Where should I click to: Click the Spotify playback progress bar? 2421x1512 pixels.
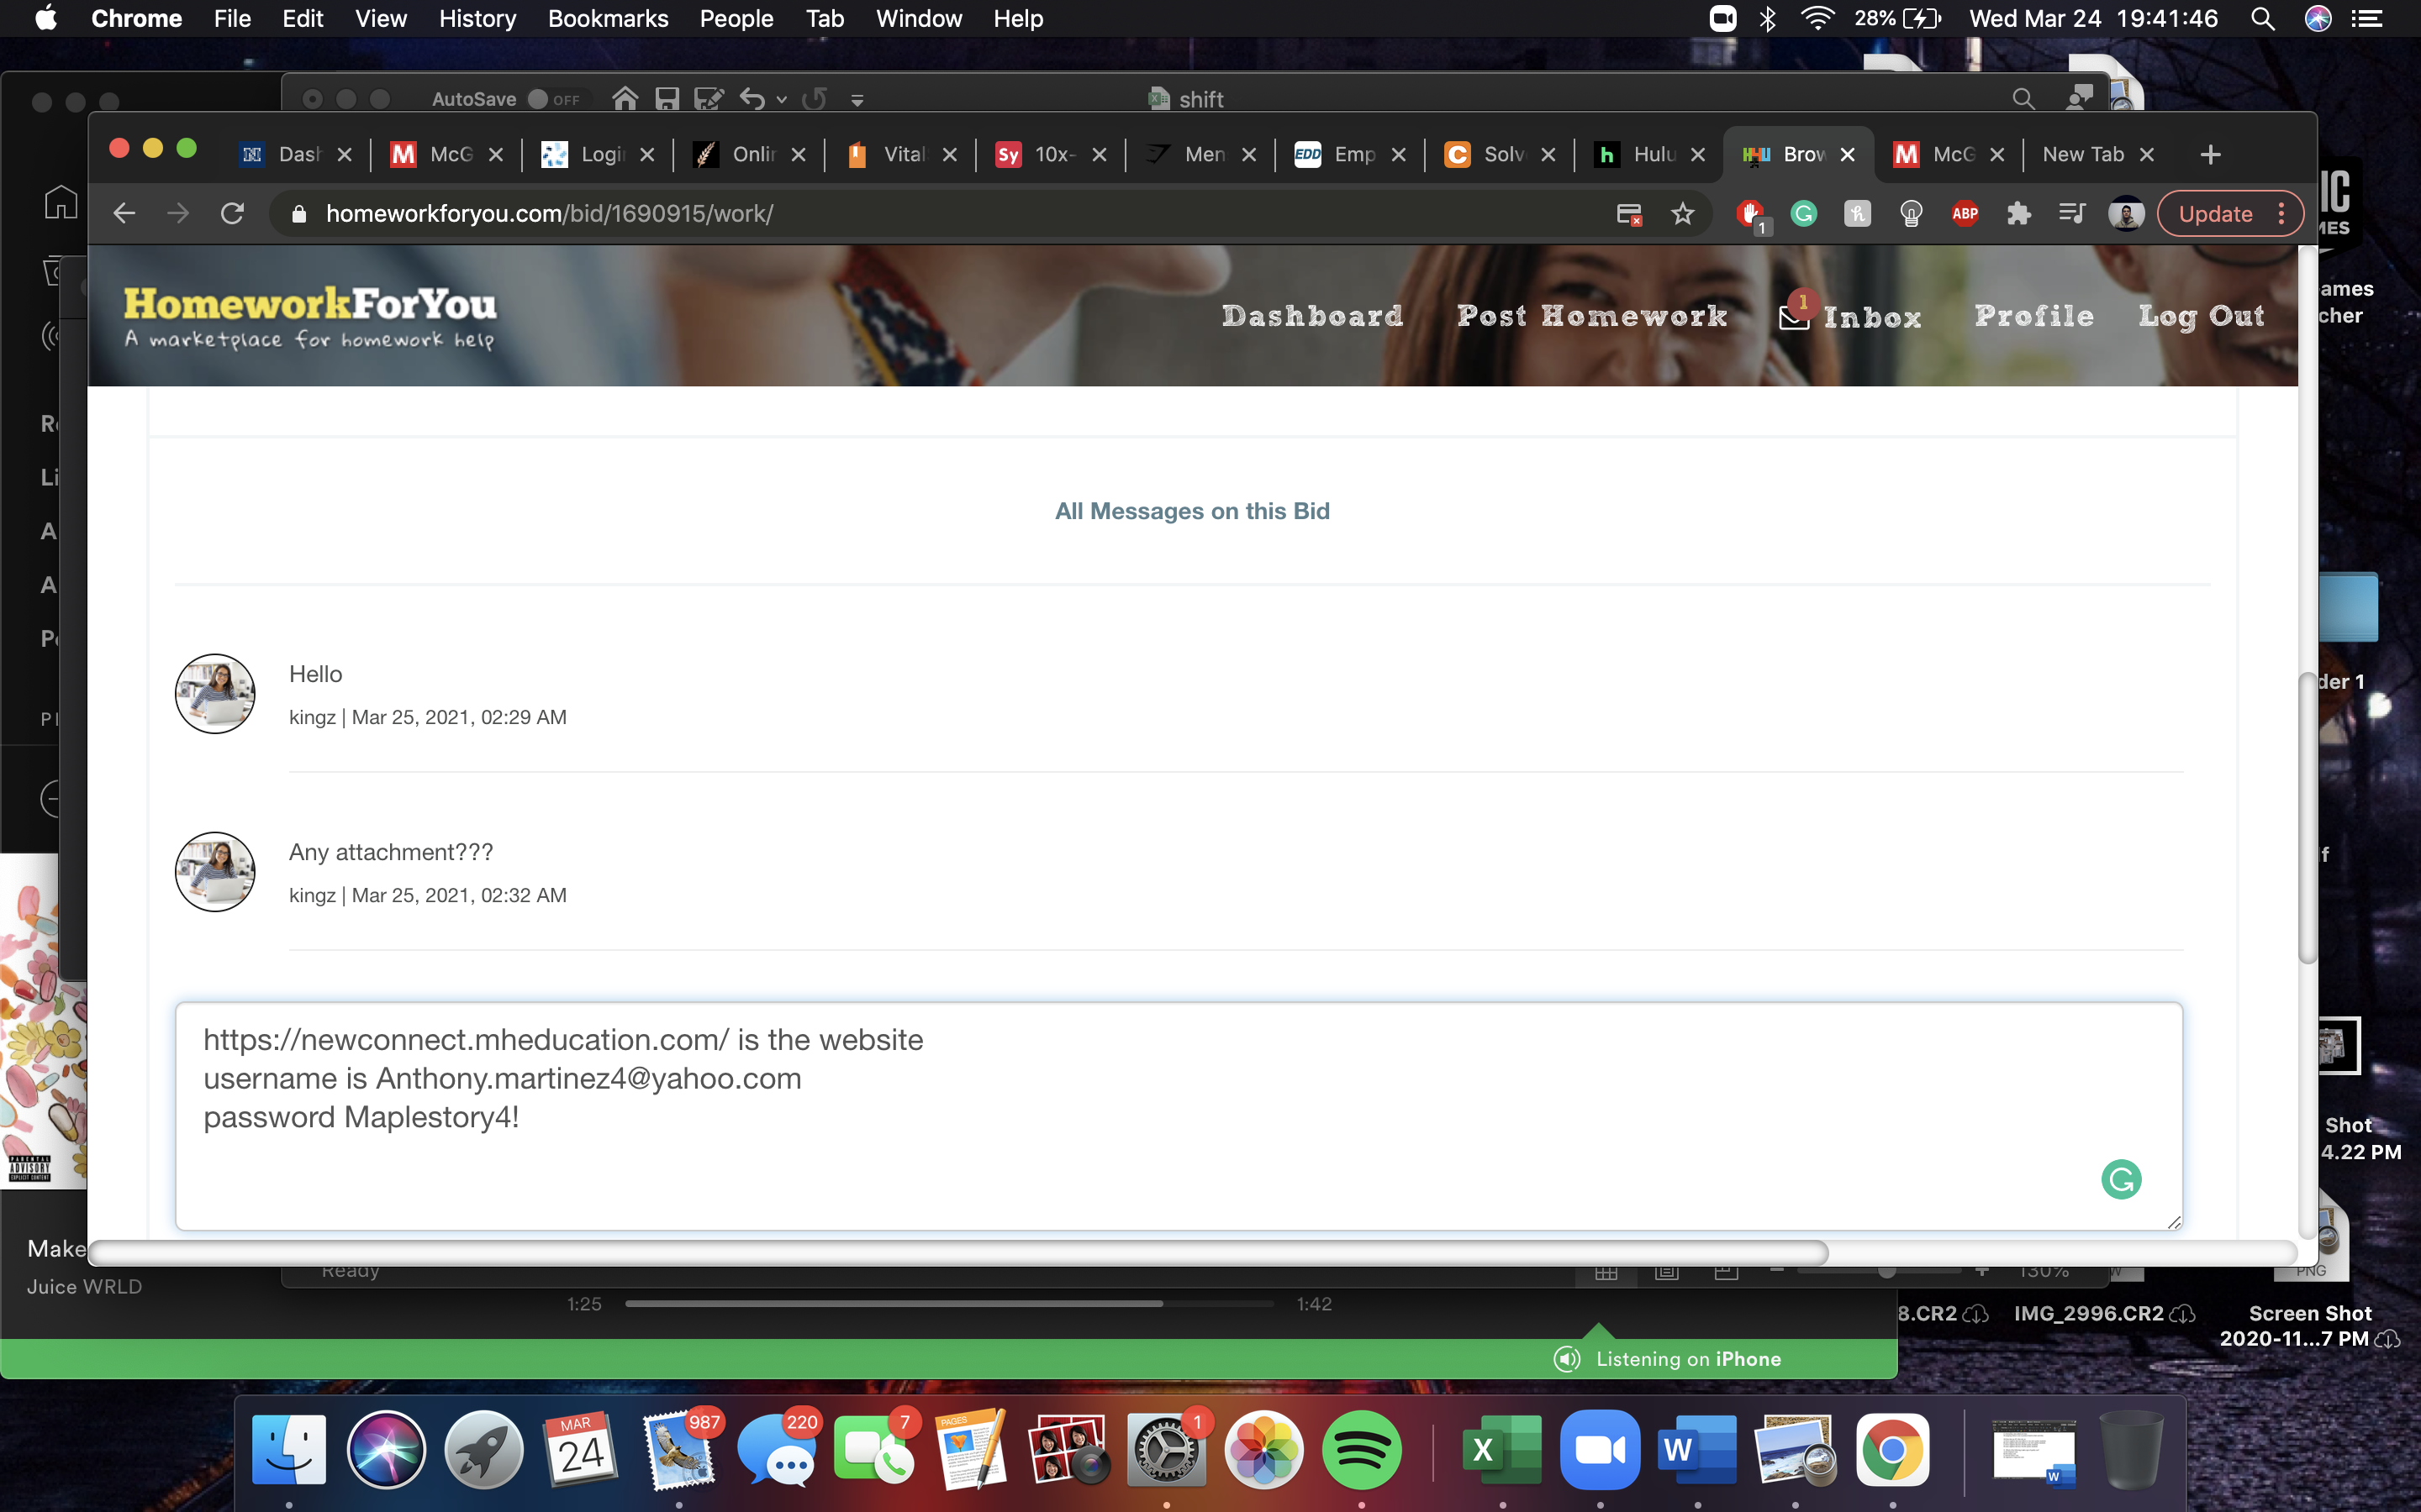pos(948,1304)
